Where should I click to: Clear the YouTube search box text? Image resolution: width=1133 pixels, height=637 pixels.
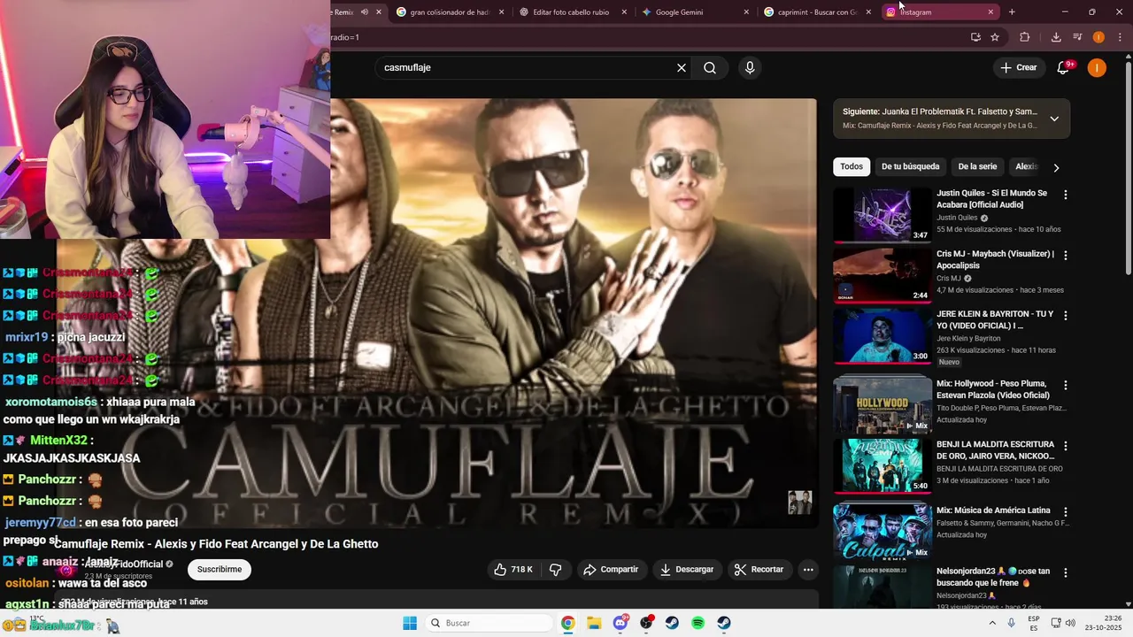[x=682, y=67]
